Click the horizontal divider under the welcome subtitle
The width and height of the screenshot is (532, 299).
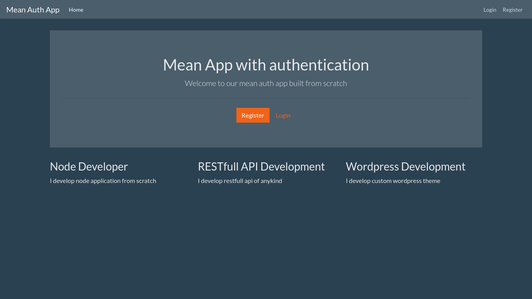tap(266, 98)
